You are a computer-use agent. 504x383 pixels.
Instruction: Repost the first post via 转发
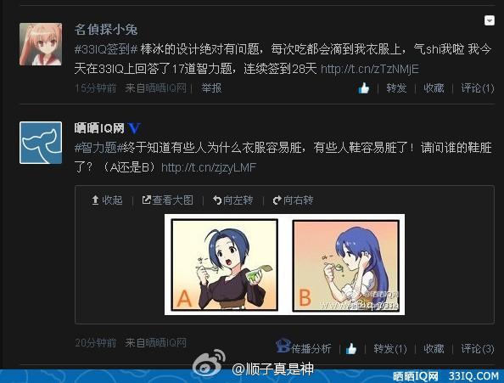(396, 87)
